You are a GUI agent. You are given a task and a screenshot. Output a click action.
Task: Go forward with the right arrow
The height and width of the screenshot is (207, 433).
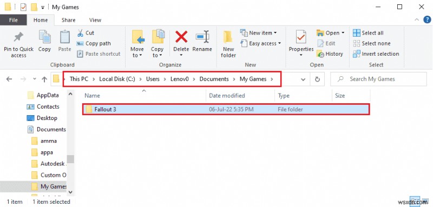pyautogui.click(x=23, y=79)
